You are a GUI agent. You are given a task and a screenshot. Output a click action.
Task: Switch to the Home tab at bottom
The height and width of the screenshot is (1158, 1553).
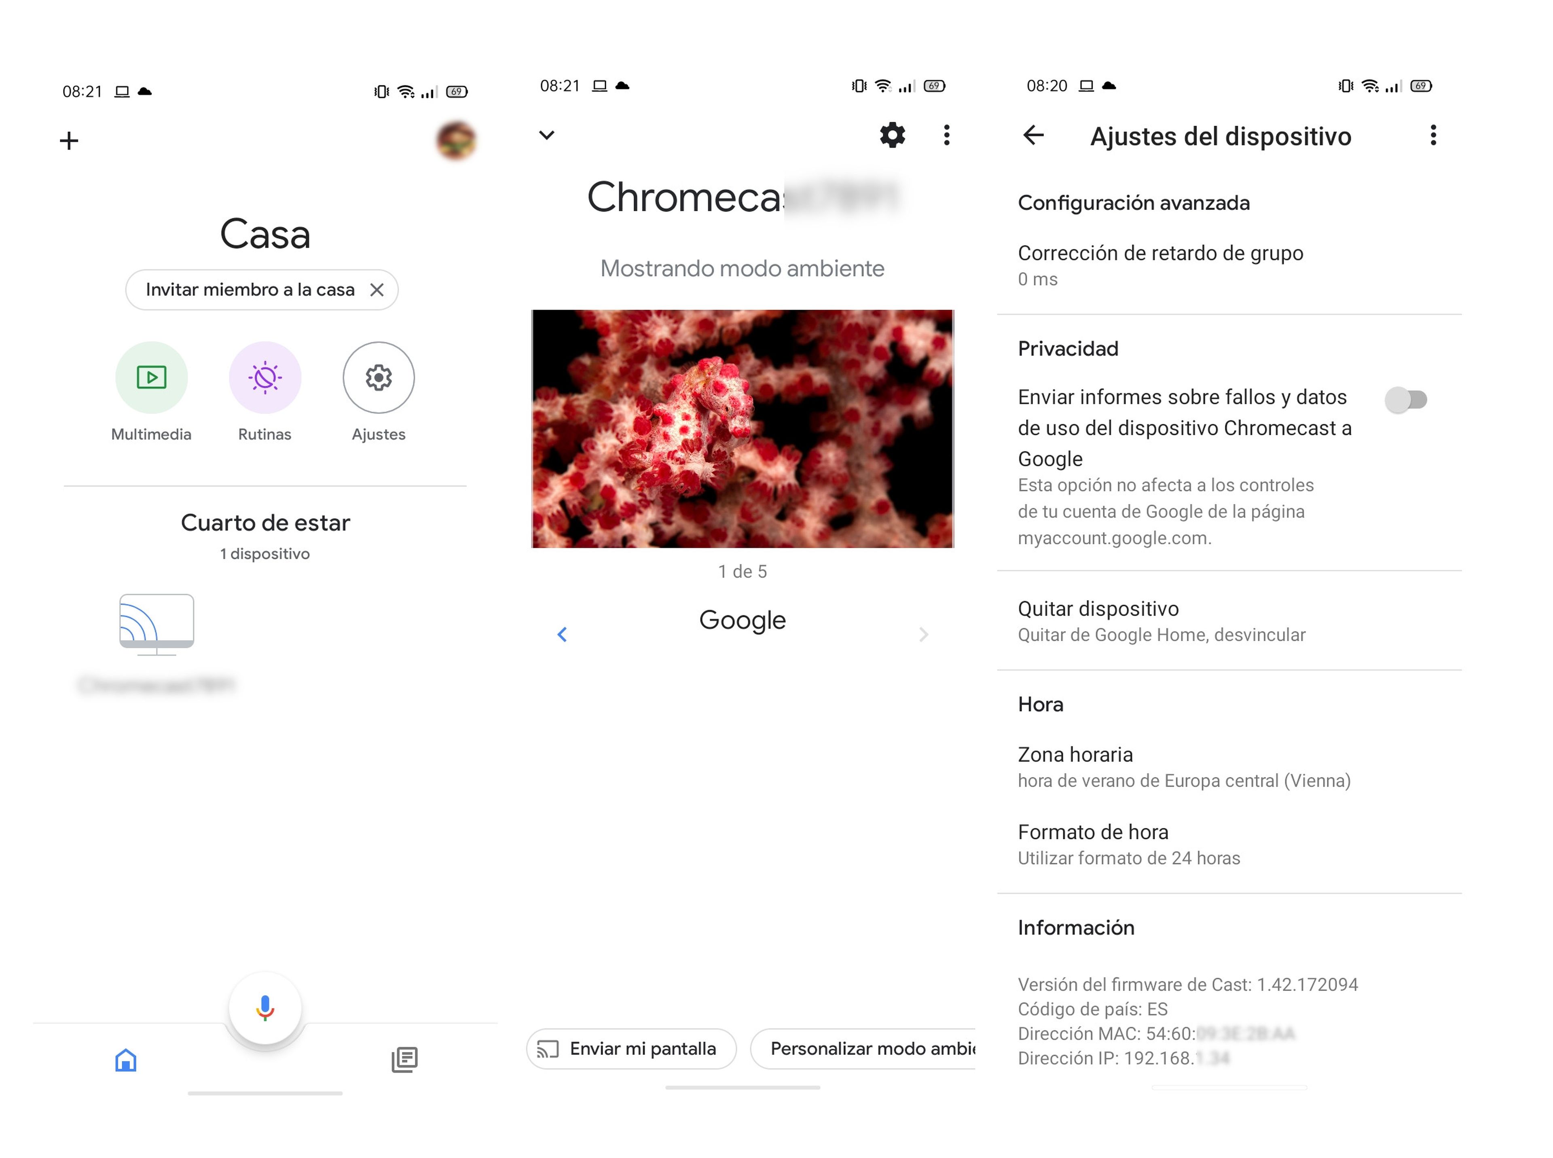(x=125, y=1059)
